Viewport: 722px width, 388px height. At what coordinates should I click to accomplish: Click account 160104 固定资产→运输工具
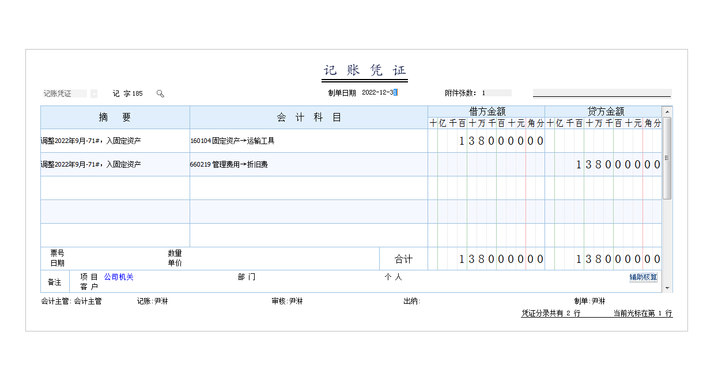tap(309, 141)
